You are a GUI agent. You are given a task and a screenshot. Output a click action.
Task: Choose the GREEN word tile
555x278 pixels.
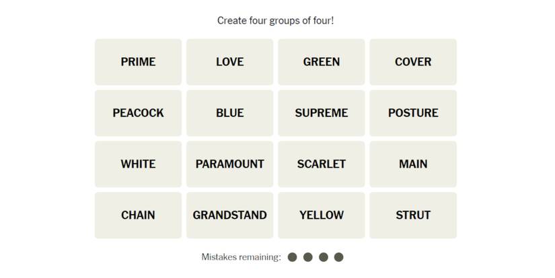click(x=322, y=62)
